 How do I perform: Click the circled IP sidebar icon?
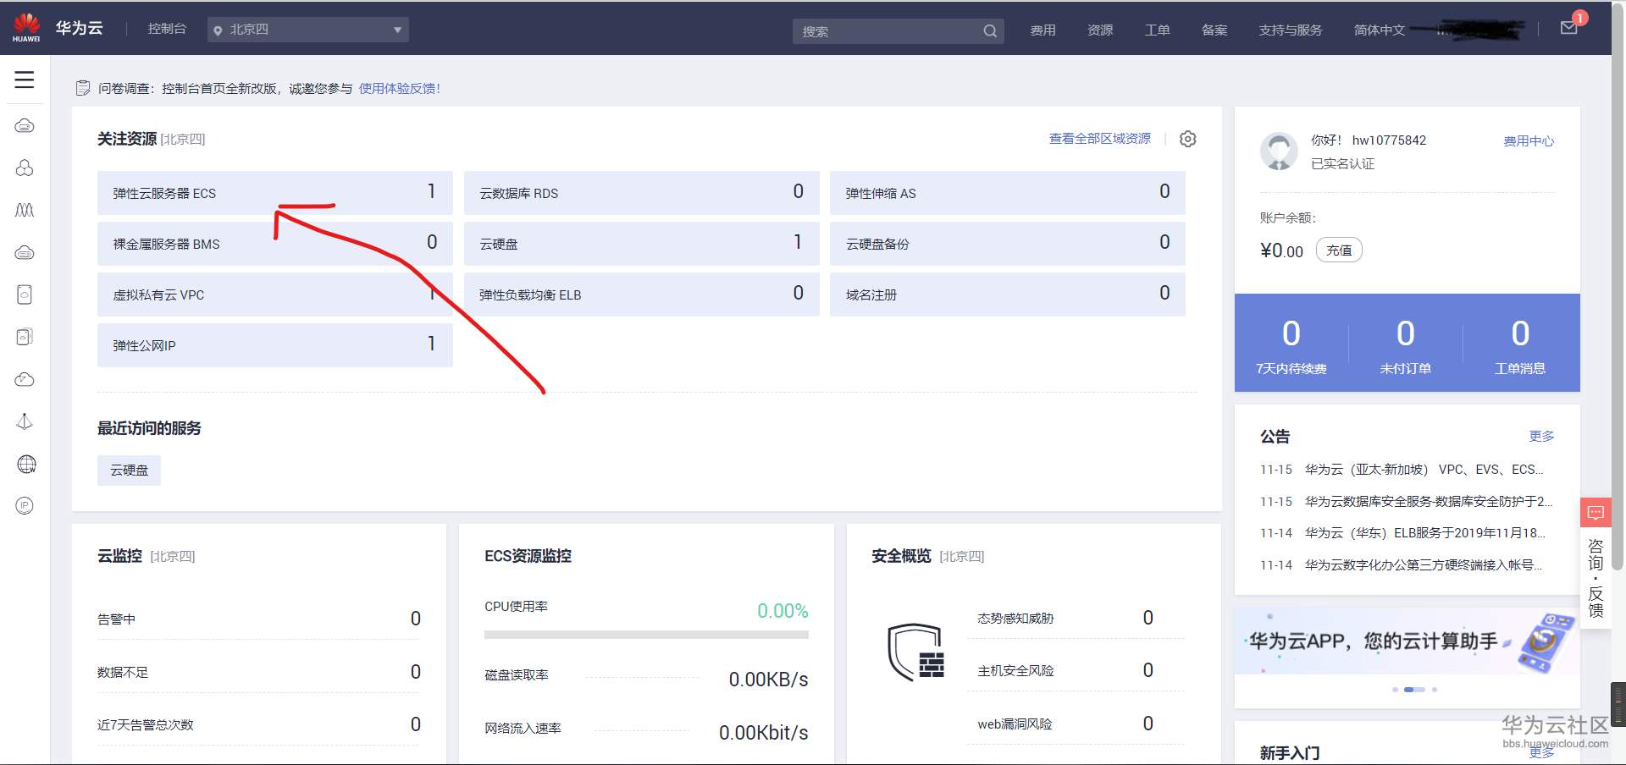(25, 506)
